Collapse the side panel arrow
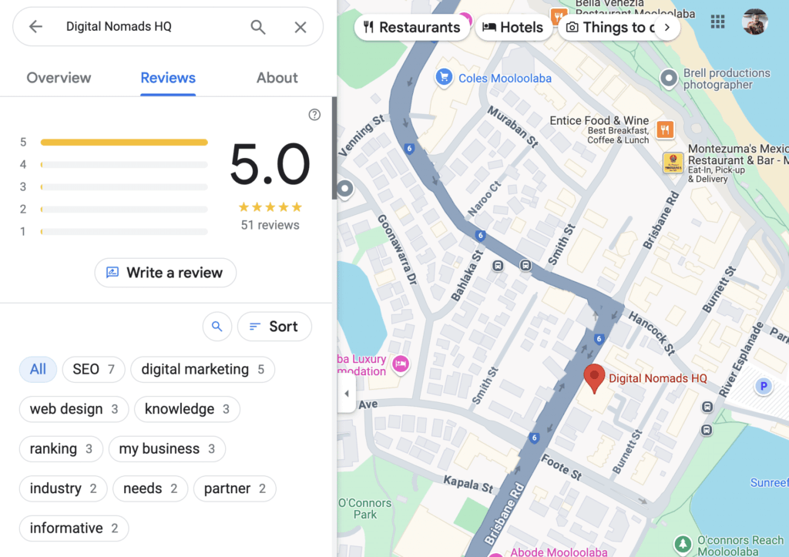This screenshot has height=557, width=789. (x=347, y=394)
